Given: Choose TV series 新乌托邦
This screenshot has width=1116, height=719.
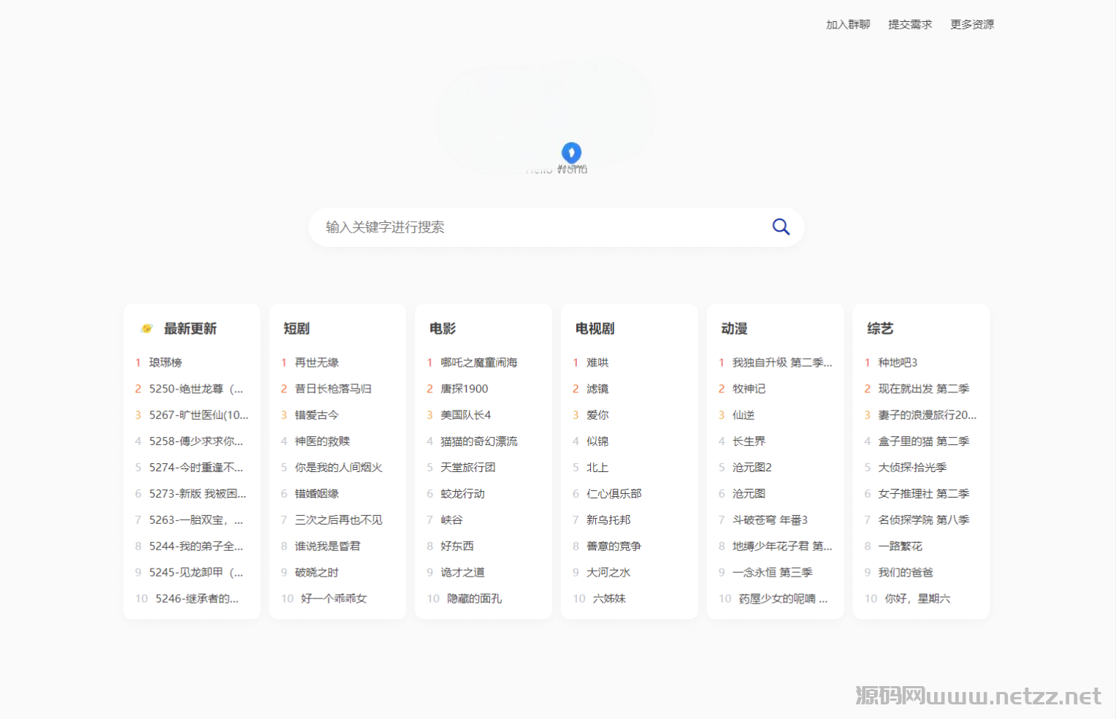Looking at the screenshot, I should [x=608, y=520].
